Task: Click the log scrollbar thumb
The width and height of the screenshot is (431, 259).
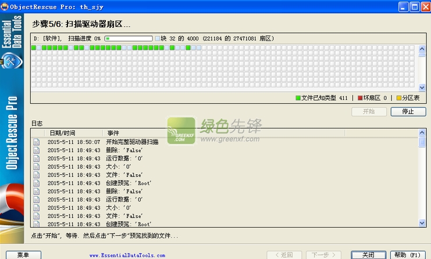Action: 422,142
